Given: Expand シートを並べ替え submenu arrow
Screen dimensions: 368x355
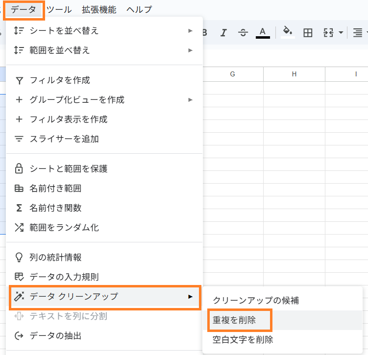Looking at the screenshot, I should point(190,31).
